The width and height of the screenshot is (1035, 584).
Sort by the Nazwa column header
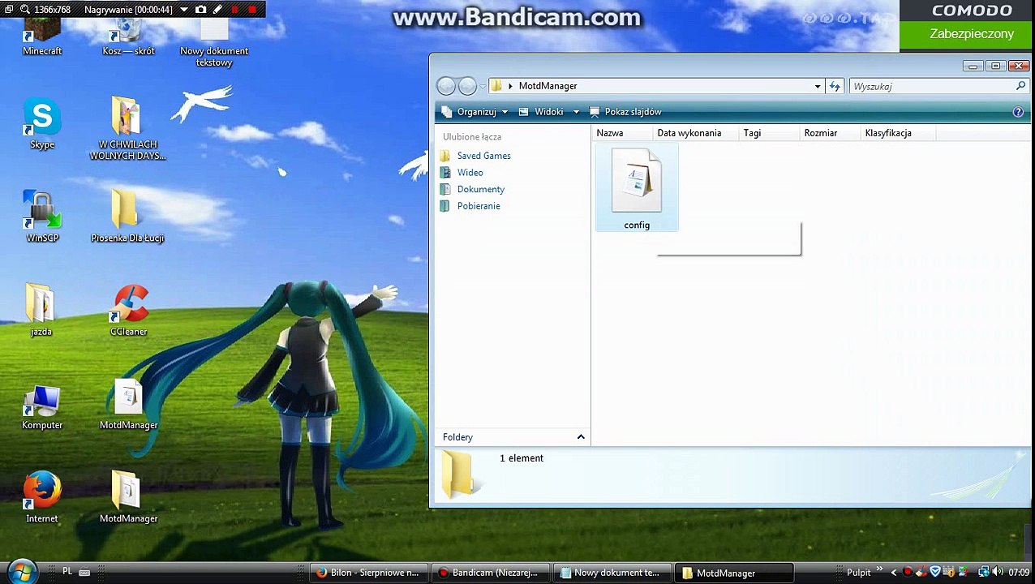click(x=621, y=133)
